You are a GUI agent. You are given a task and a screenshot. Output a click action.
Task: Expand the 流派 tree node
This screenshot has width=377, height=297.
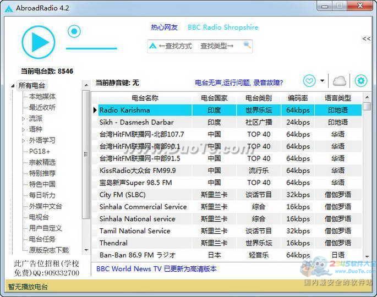(23, 118)
